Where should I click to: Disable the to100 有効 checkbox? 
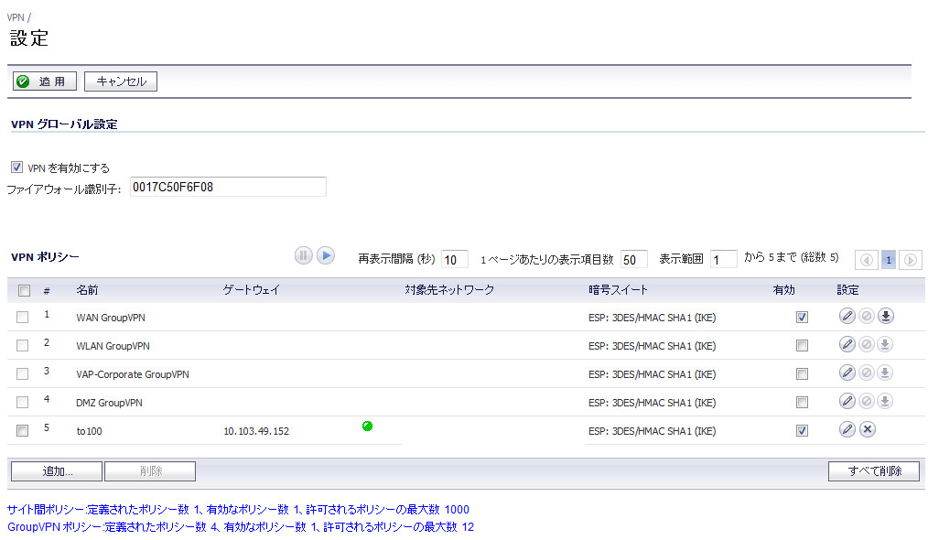click(802, 431)
